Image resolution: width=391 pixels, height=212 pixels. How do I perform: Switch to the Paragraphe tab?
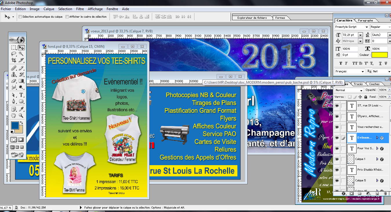click(x=365, y=21)
